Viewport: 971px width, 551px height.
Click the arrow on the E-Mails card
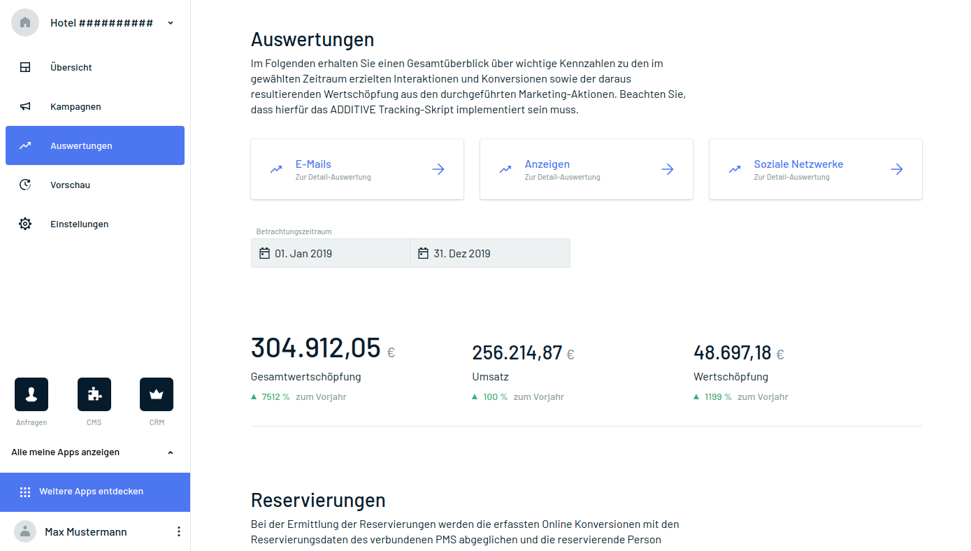438,169
